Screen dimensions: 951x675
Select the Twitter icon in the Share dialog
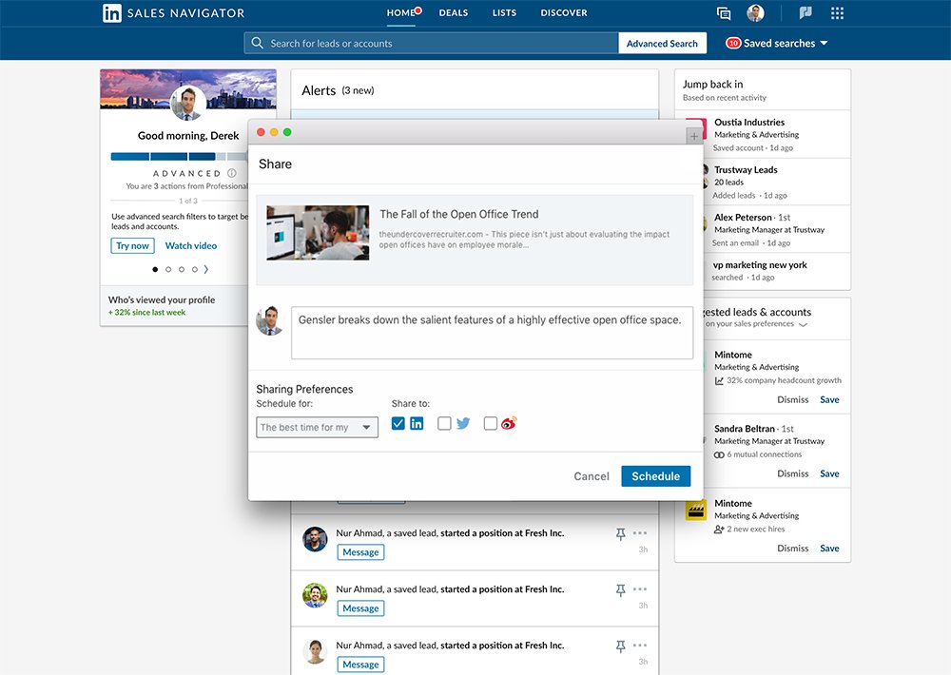pyautogui.click(x=463, y=423)
